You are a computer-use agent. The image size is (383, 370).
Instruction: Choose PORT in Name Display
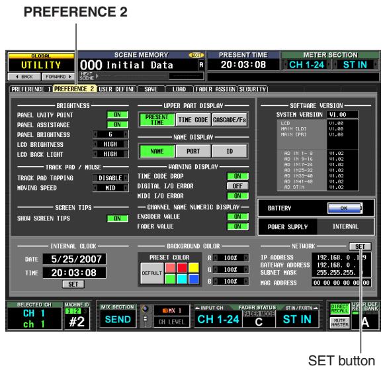[193, 152]
